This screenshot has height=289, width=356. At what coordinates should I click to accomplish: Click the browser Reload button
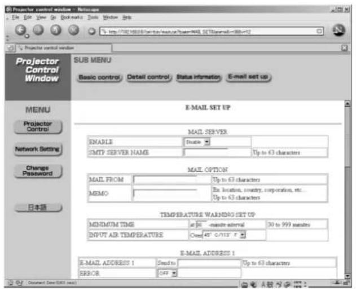[x=56, y=30]
